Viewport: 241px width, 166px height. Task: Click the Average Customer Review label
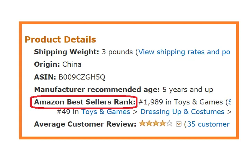[85, 124]
